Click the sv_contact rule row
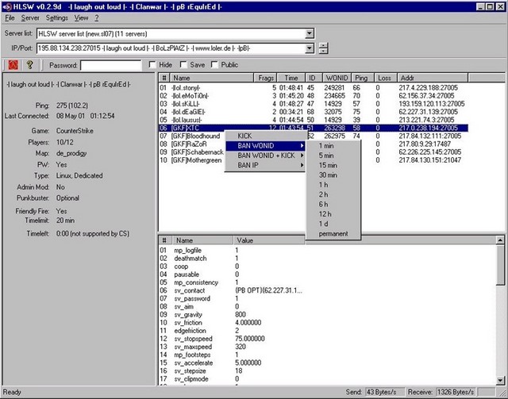 pos(231,290)
